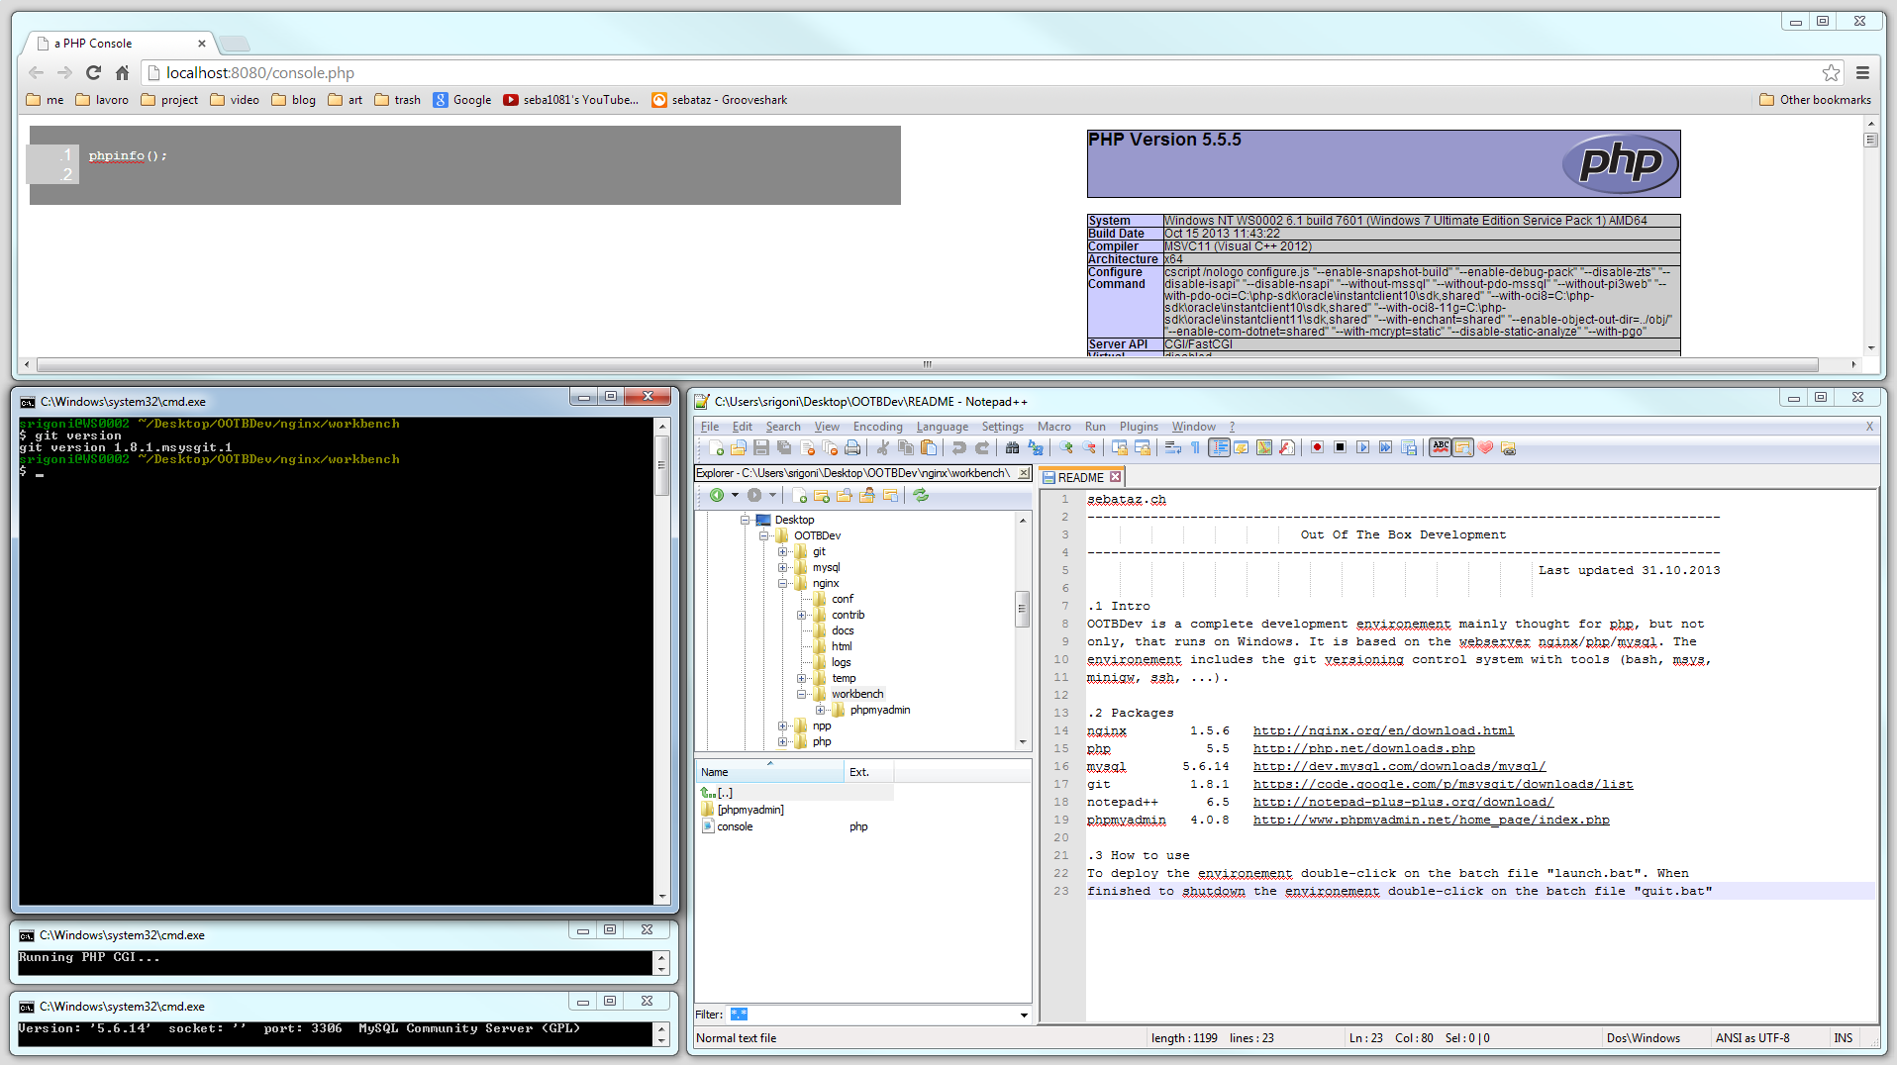The image size is (1897, 1065).
Task: Bookmark this page with the star icon
Action: 1831,73
